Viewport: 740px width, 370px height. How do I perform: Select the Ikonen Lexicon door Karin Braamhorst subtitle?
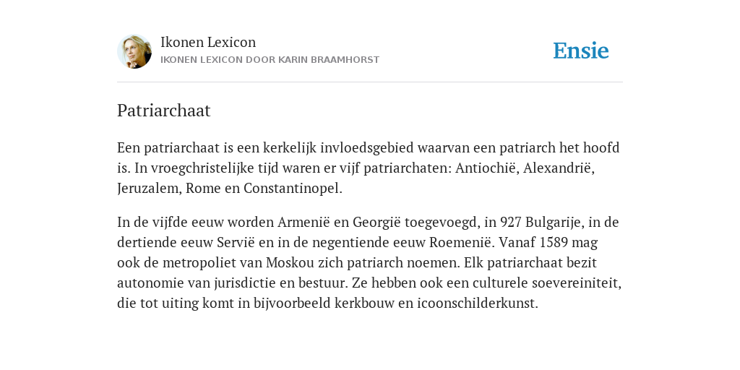coord(270,60)
